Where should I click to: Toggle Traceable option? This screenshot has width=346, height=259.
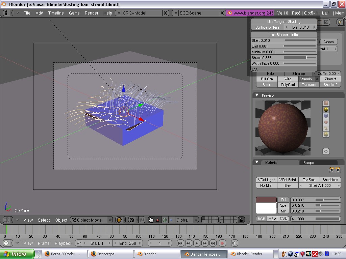click(x=309, y=85)
